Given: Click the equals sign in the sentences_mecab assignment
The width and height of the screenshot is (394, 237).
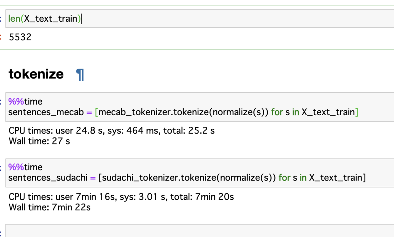Looking at the screenshot, I should click(89, 112).
